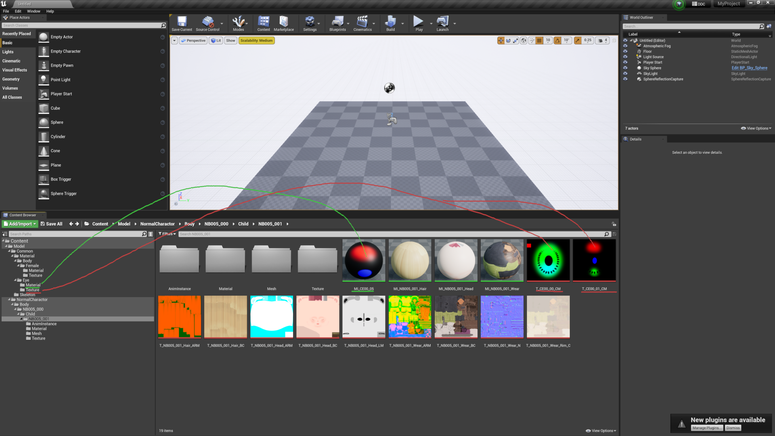Click the Search Classes input field
Image resolution: width=775 pixels, height=436 pixels.
81,25
